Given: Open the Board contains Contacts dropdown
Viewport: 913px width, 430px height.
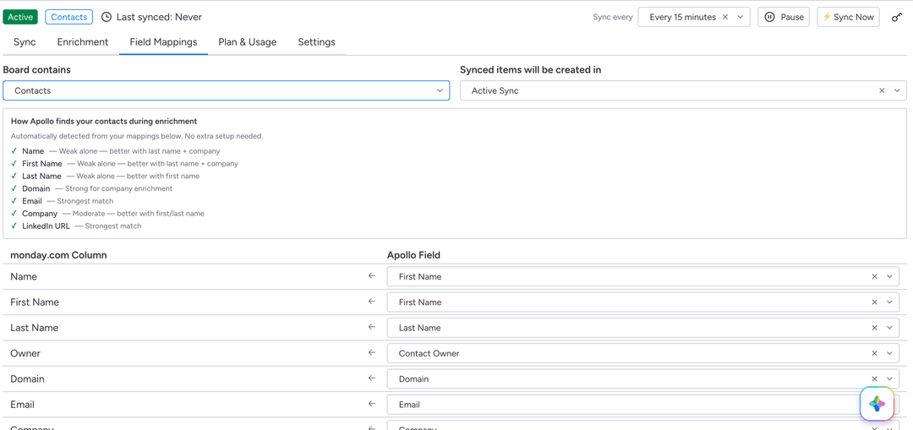Looking at the screenshot, I should coord(226,90).
